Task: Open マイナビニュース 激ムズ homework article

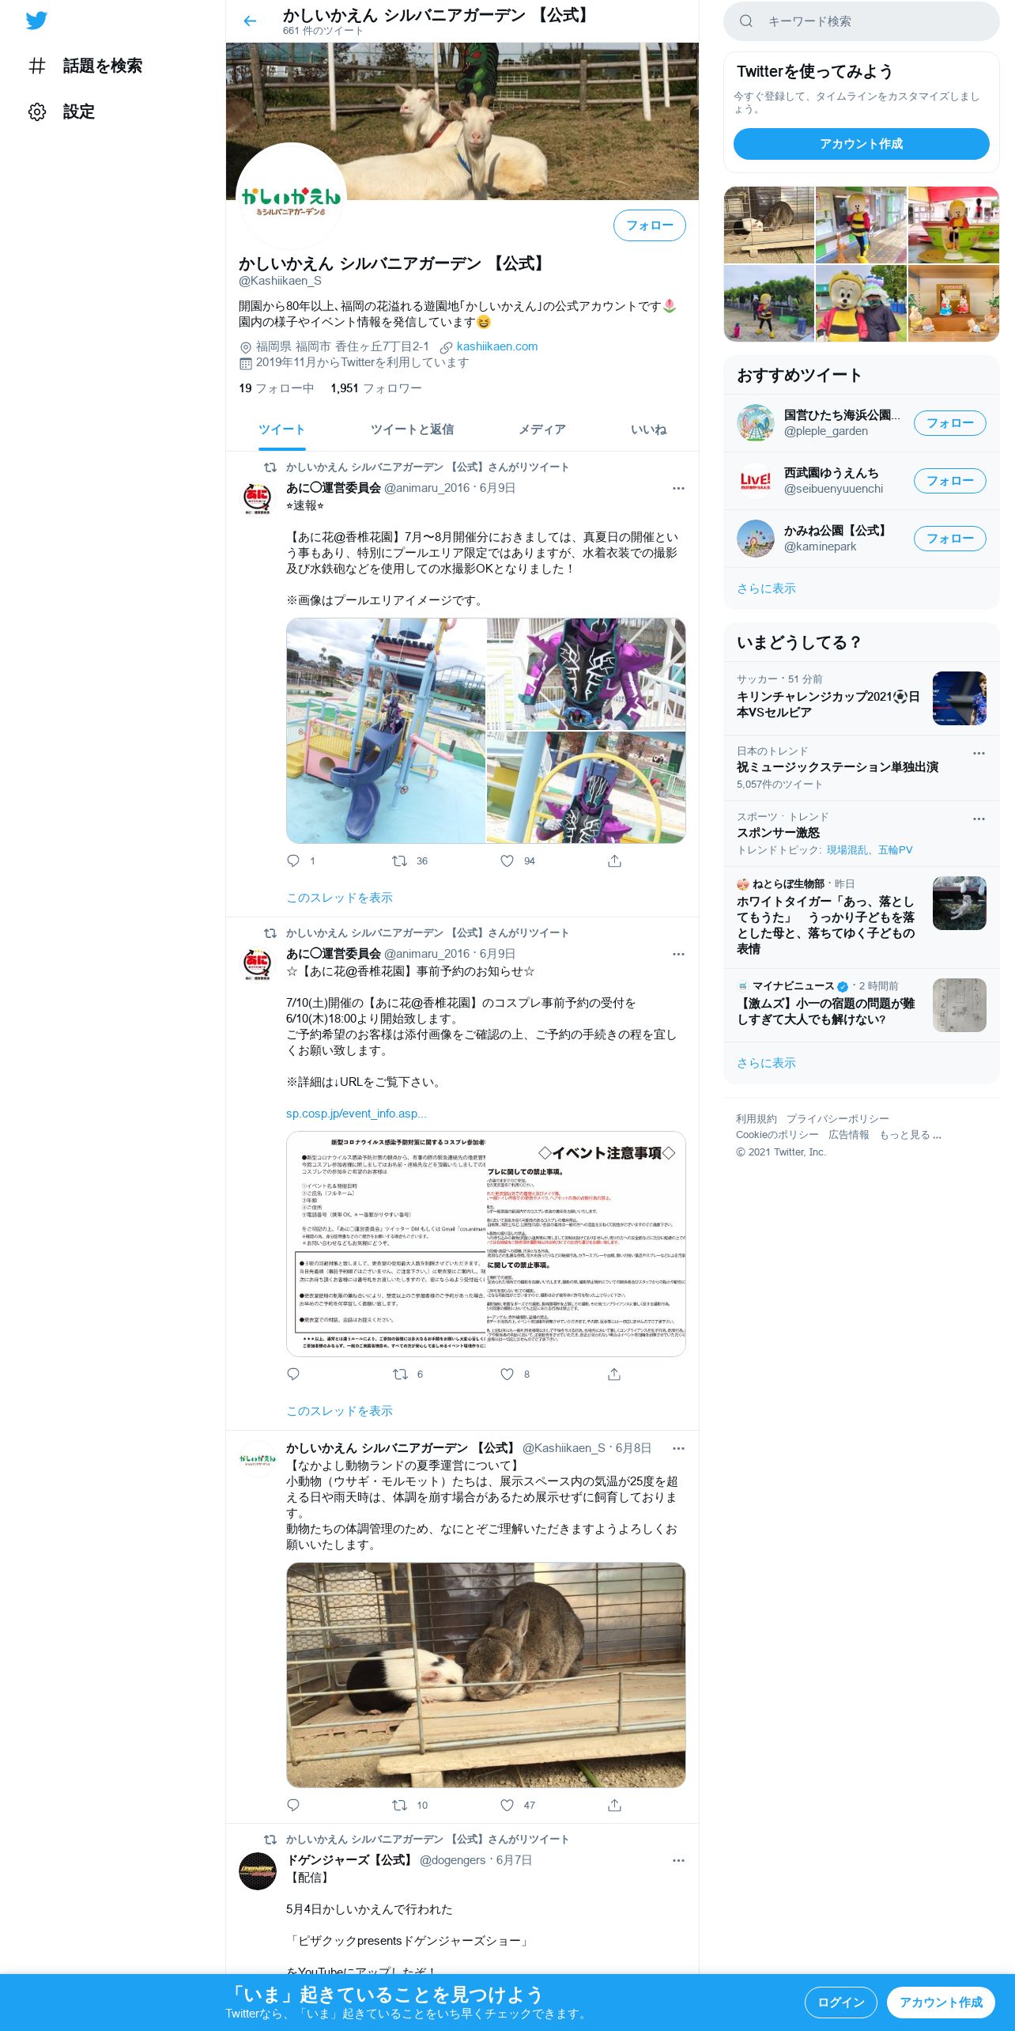Action: (x=862, y=1005)
